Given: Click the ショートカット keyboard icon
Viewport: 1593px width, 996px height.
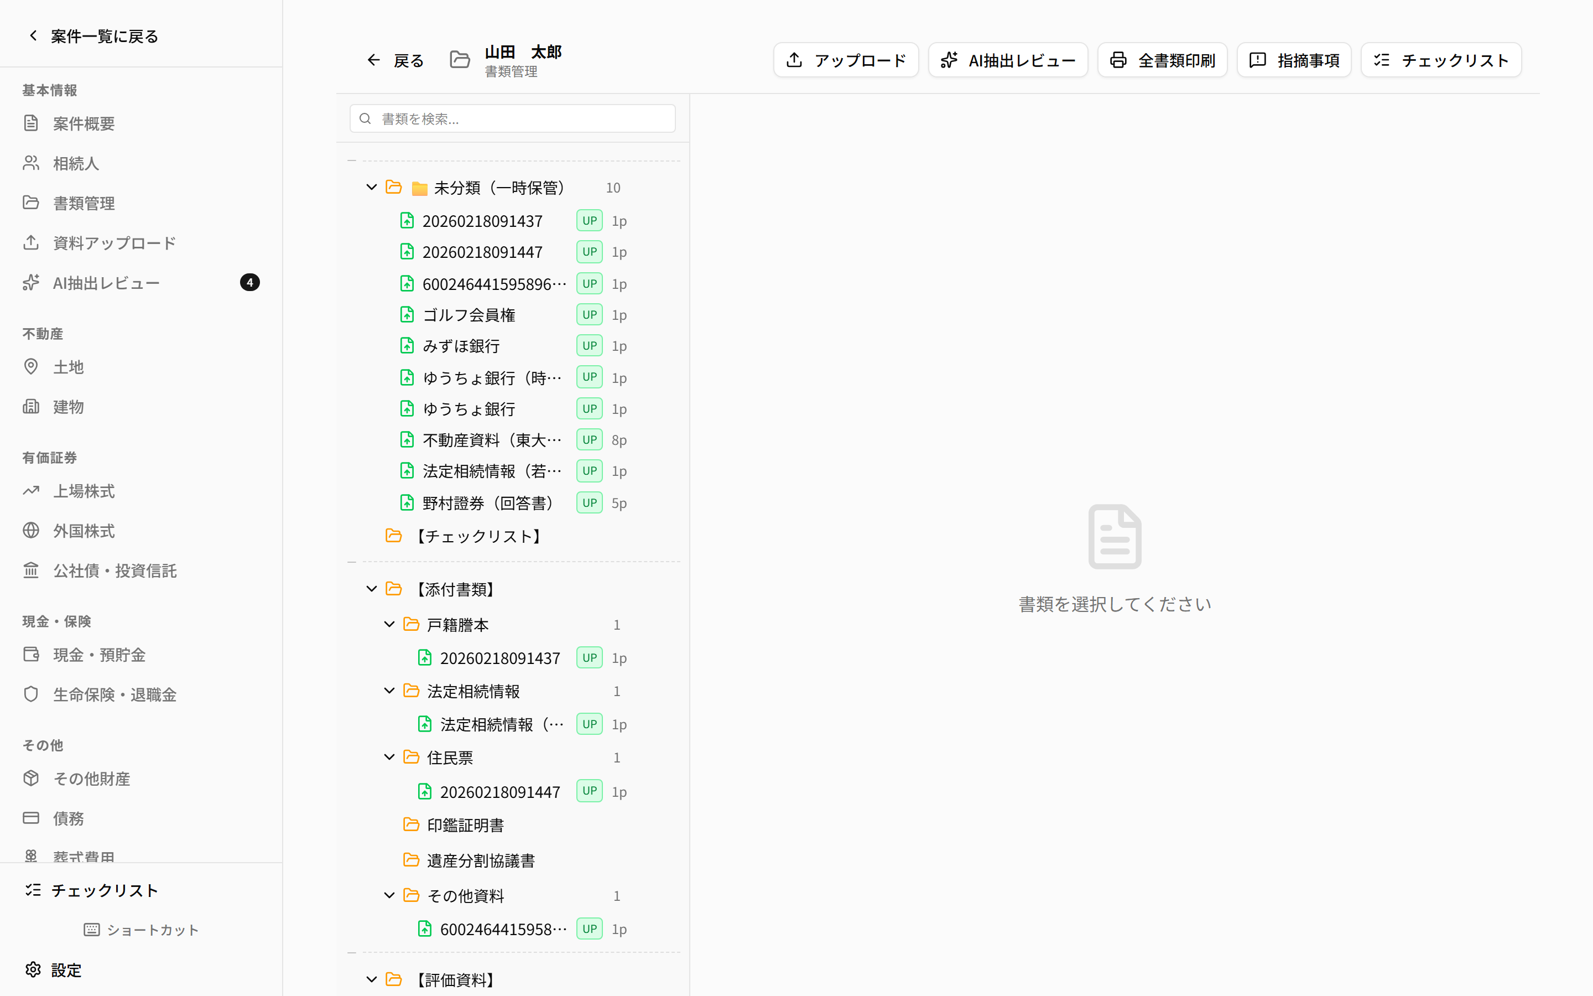Looking at the screenshot, I should pyautogui.click(x=92, y=930).
